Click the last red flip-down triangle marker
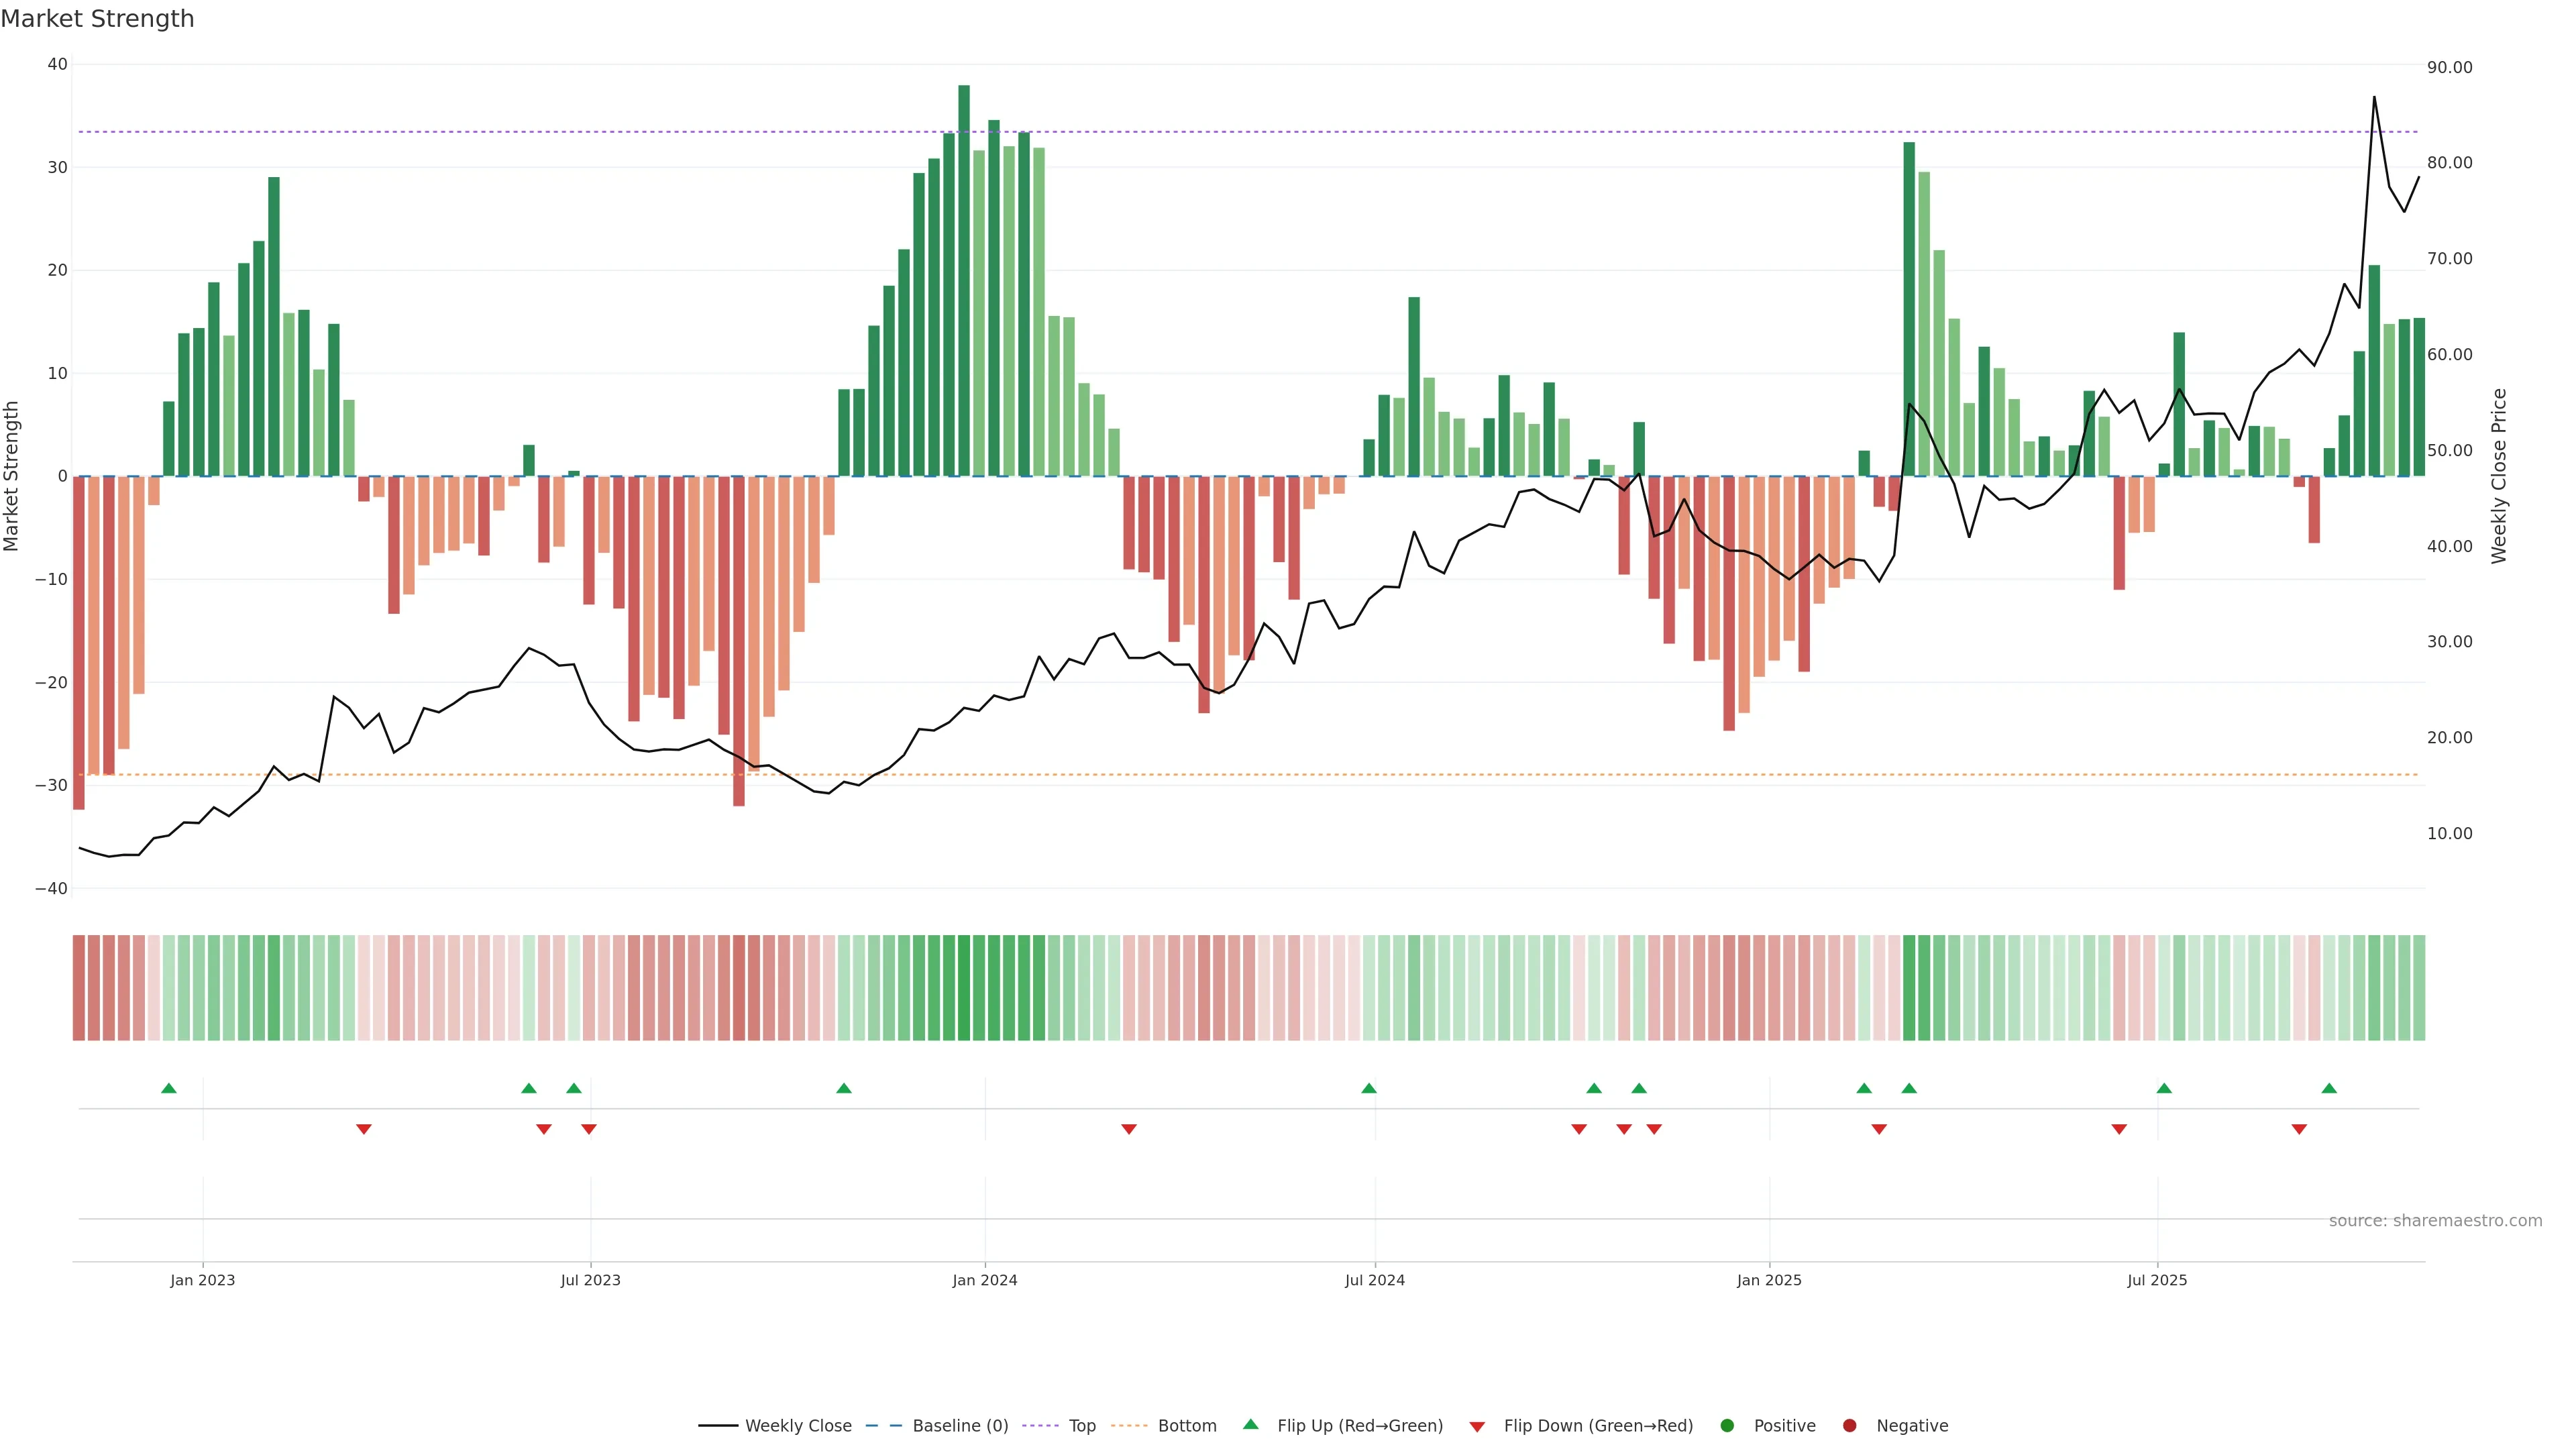Viewport: 2576px width, 1449px height. click(x=2299, y=1129)
